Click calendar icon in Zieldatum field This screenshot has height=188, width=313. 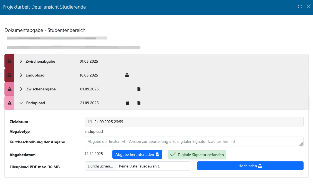tap(90, 121)
